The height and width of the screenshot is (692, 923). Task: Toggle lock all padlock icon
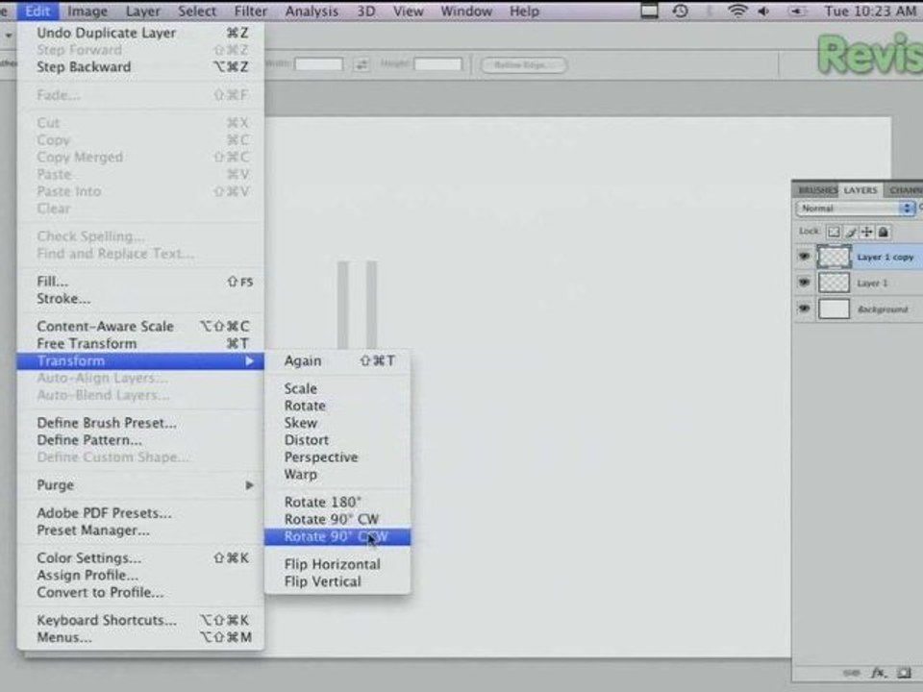[x=883, y=232]
